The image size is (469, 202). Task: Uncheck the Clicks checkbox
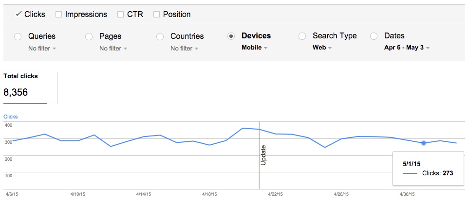[x=18, y=14]
